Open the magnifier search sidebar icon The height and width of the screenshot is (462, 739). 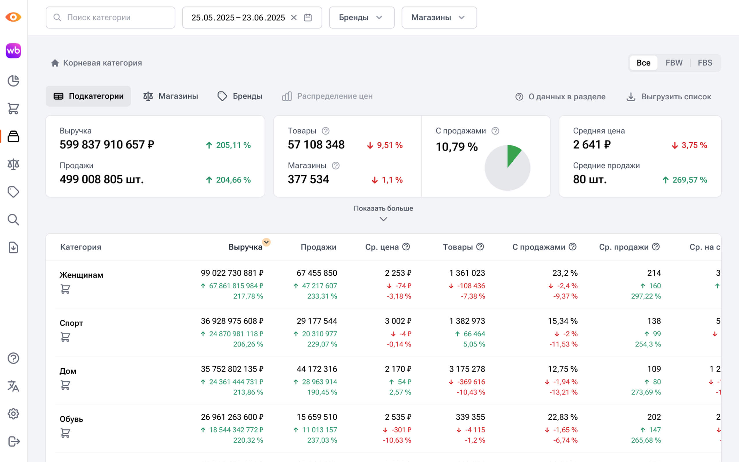tap(13, 220)
